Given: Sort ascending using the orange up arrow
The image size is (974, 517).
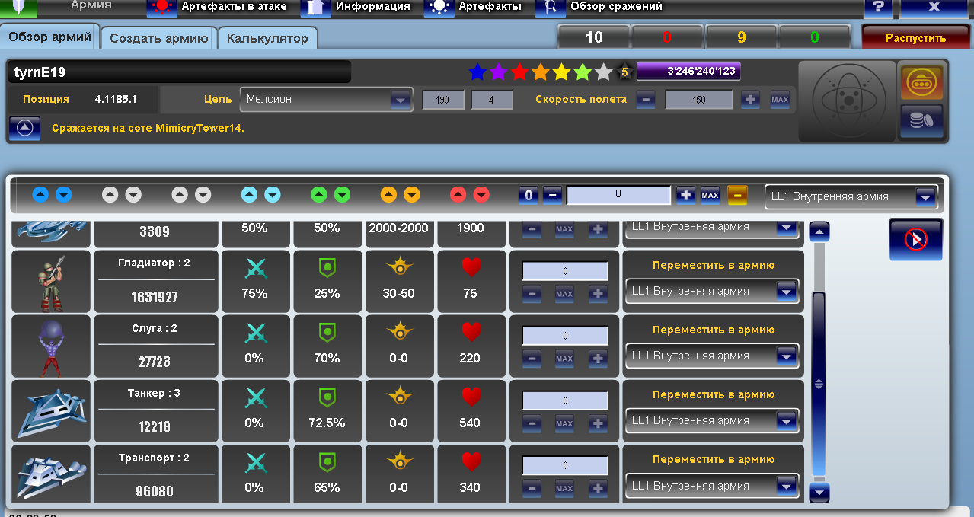Looking at the screenshot, I should point(388,195).
